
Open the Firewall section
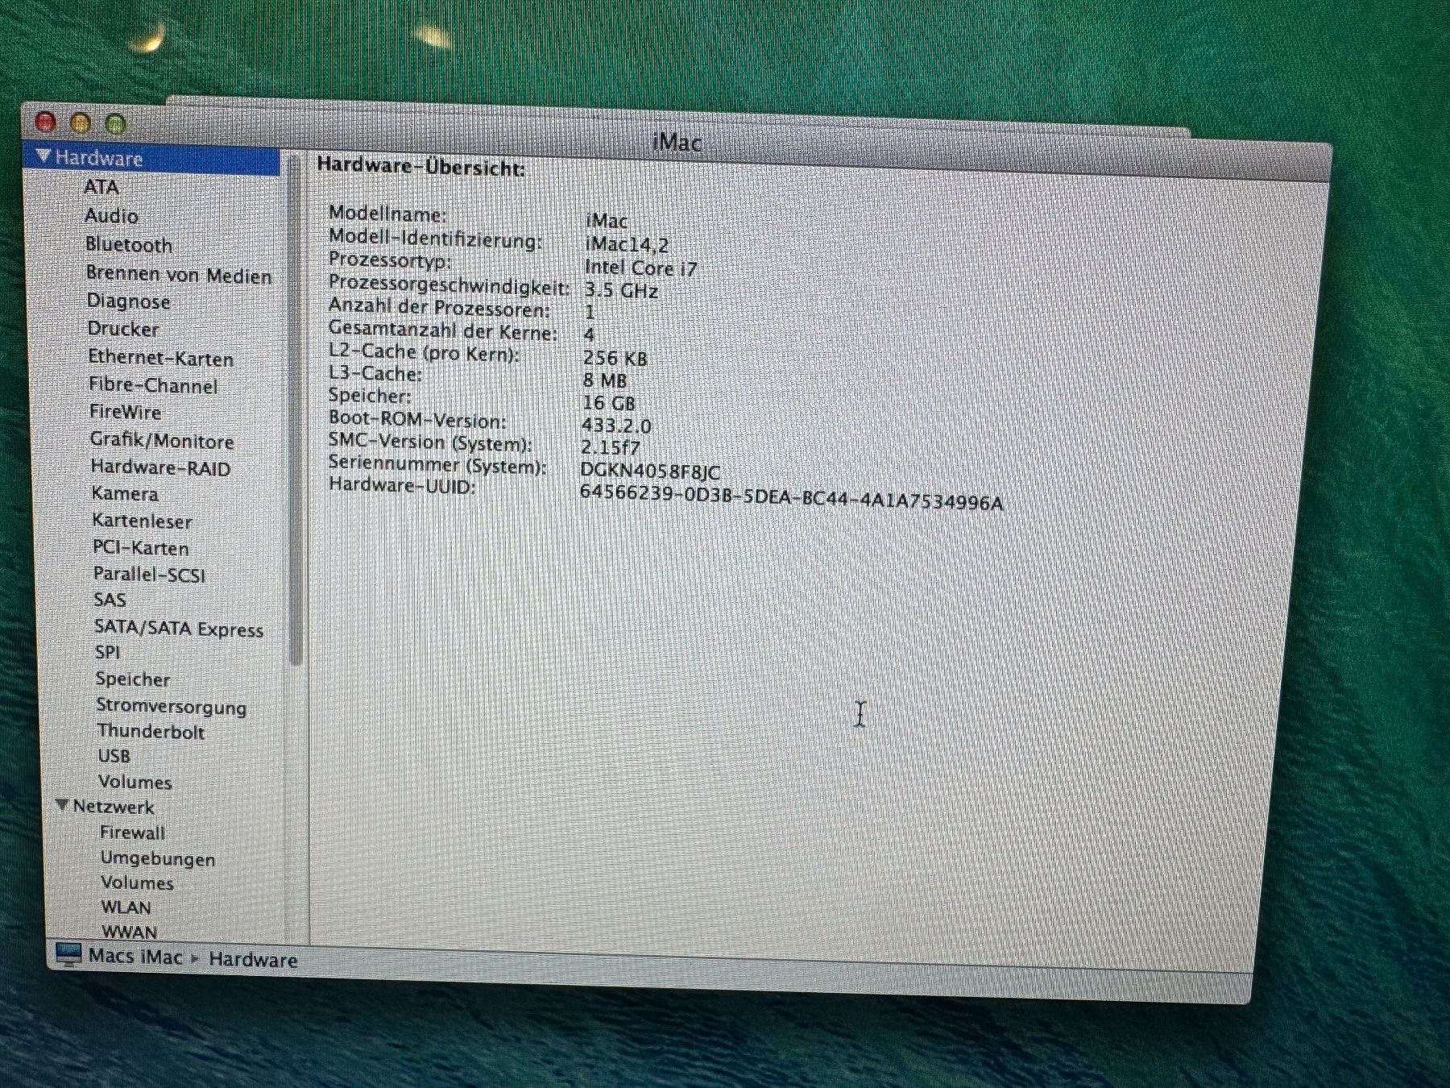tap(131, 833)
